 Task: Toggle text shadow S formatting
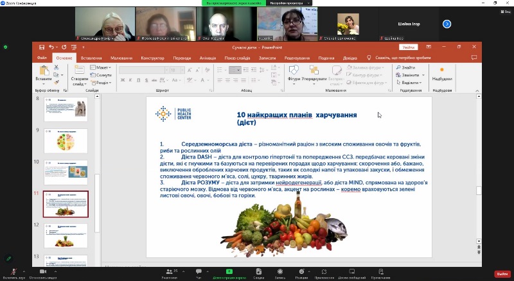click(146, 80)
